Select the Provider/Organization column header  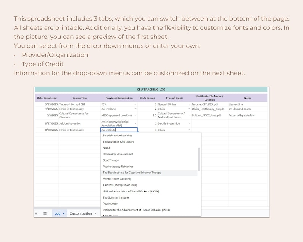click(x=119, y=98)
